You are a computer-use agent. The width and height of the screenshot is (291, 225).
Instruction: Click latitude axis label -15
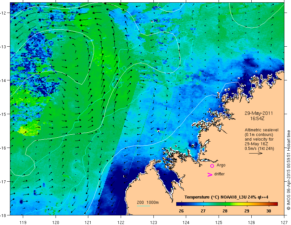(3, 114)
